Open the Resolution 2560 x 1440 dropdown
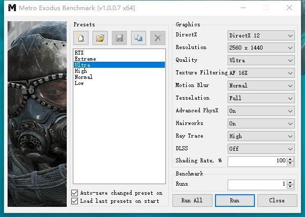305x217 pixels. pyautogui.click(x=261, y=48)
